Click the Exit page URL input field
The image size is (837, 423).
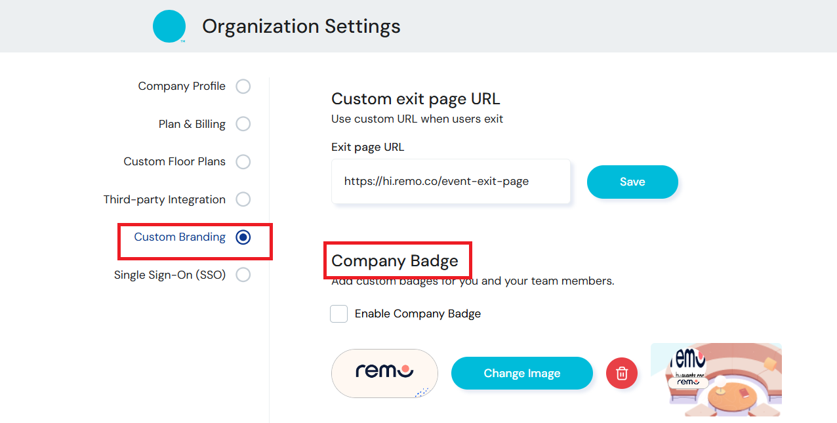click(451, 182)
